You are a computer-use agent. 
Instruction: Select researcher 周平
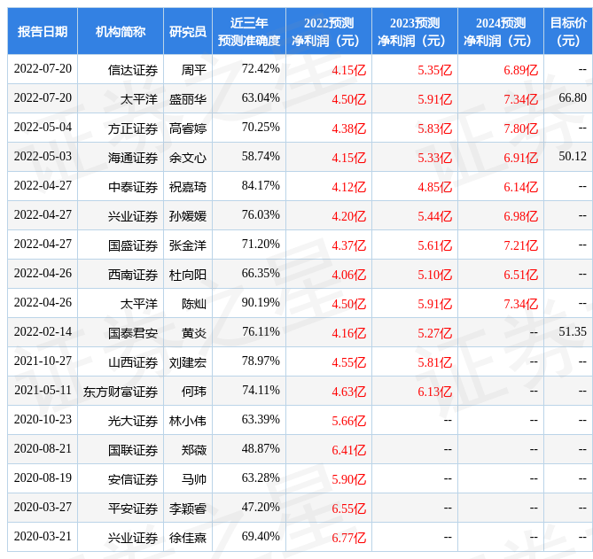[x=193, y=70]
